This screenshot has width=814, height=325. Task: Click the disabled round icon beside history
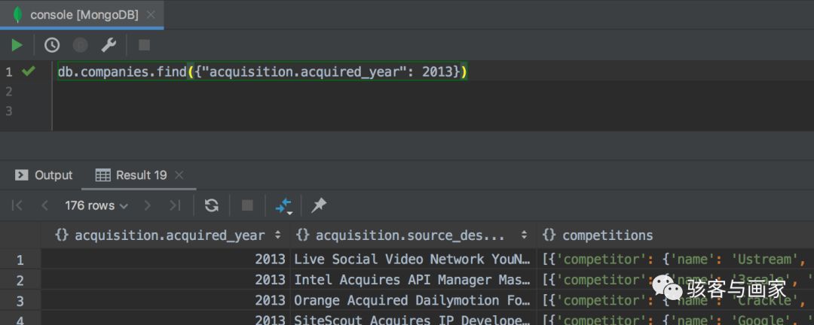click(x=80, y=46)
